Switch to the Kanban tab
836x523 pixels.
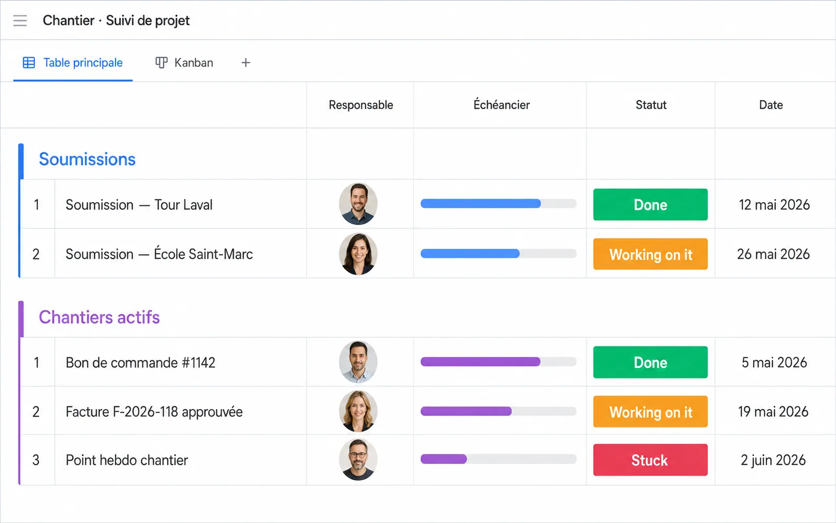click(x=184, y=63)
